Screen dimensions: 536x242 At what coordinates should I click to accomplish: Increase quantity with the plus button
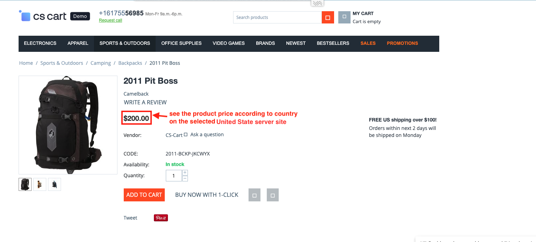pyautogui.click(x=185, y=173)
